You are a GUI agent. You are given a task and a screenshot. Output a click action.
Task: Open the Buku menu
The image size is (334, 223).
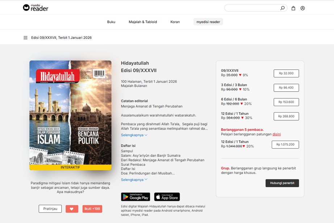111,22
